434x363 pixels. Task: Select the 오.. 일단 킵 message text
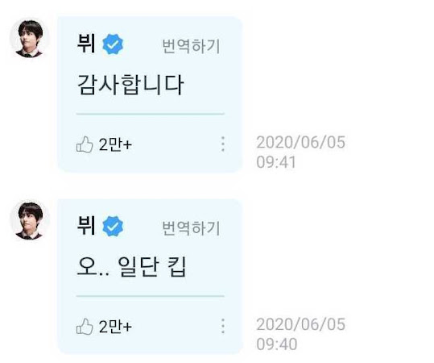pos(131,267)
